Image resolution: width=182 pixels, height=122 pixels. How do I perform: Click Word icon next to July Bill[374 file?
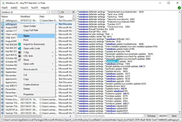tap(3, 86)
